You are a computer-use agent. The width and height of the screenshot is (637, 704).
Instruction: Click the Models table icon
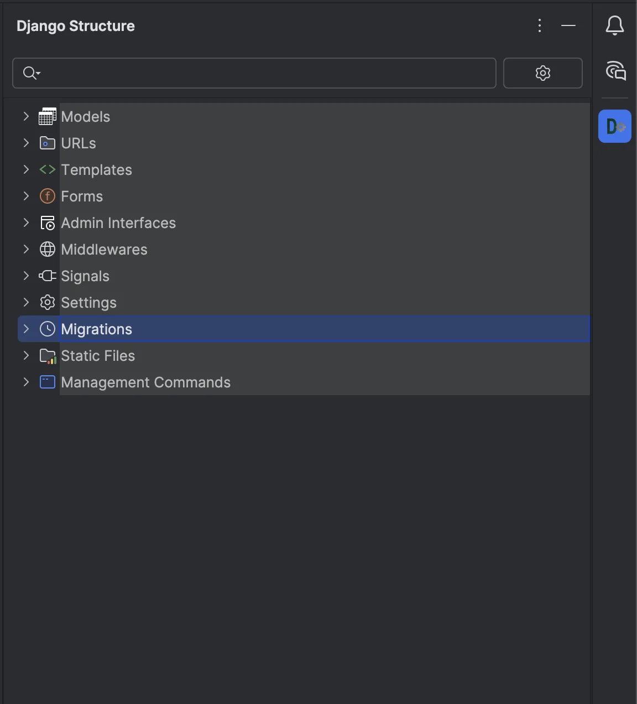[x=48, y=117]
